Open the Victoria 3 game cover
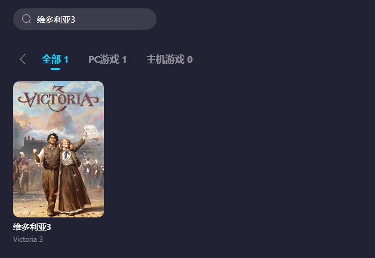375x258 pixels. (59, 149)
